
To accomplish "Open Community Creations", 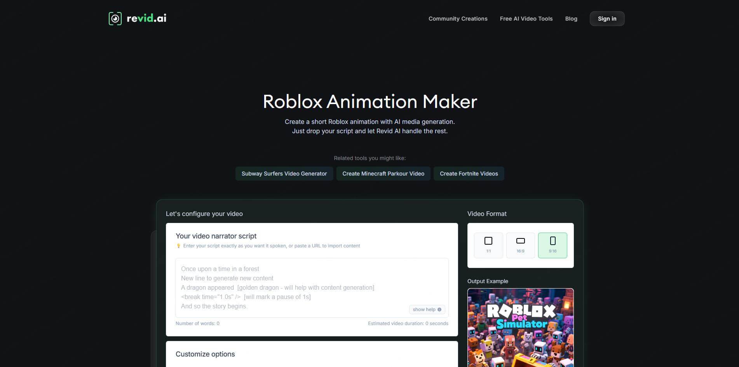I will pos(458,18).
